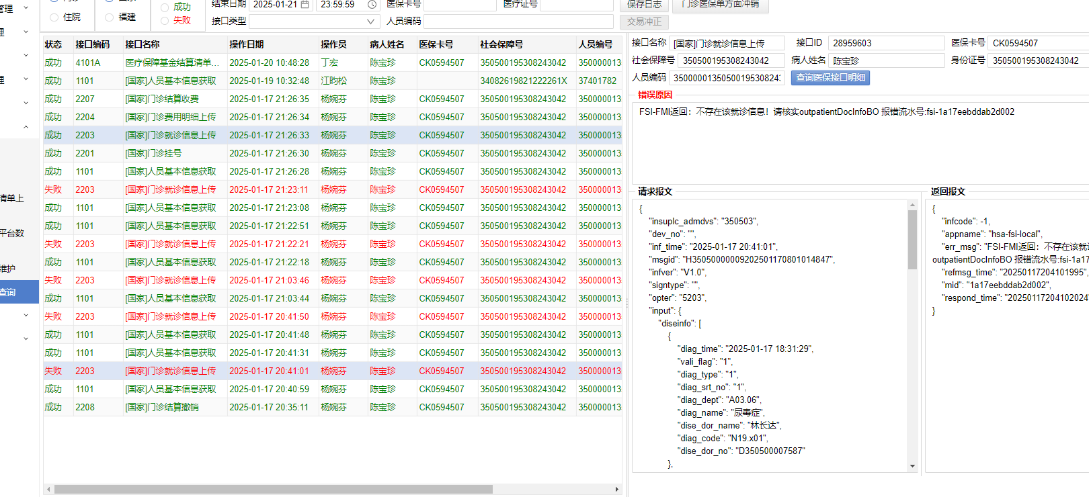Collapse the expanded sidebar section via its up chevron
This screenshot has width=1089, height=497.
[26, 127]
